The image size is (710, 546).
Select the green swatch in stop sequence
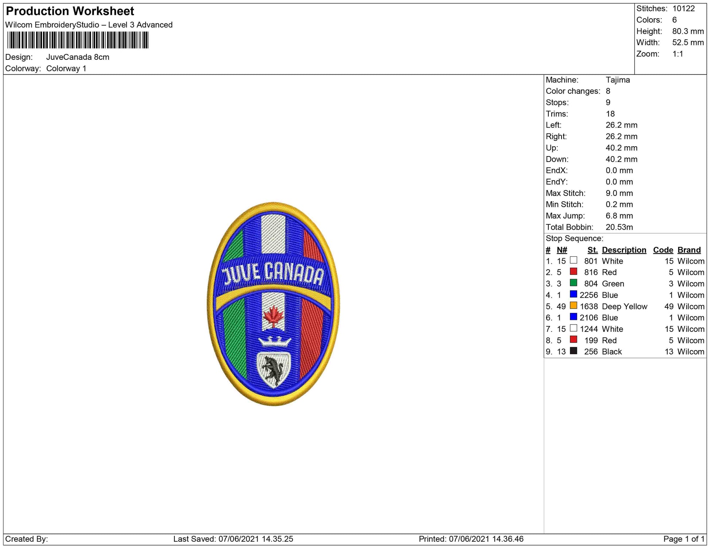pos(574,283)
